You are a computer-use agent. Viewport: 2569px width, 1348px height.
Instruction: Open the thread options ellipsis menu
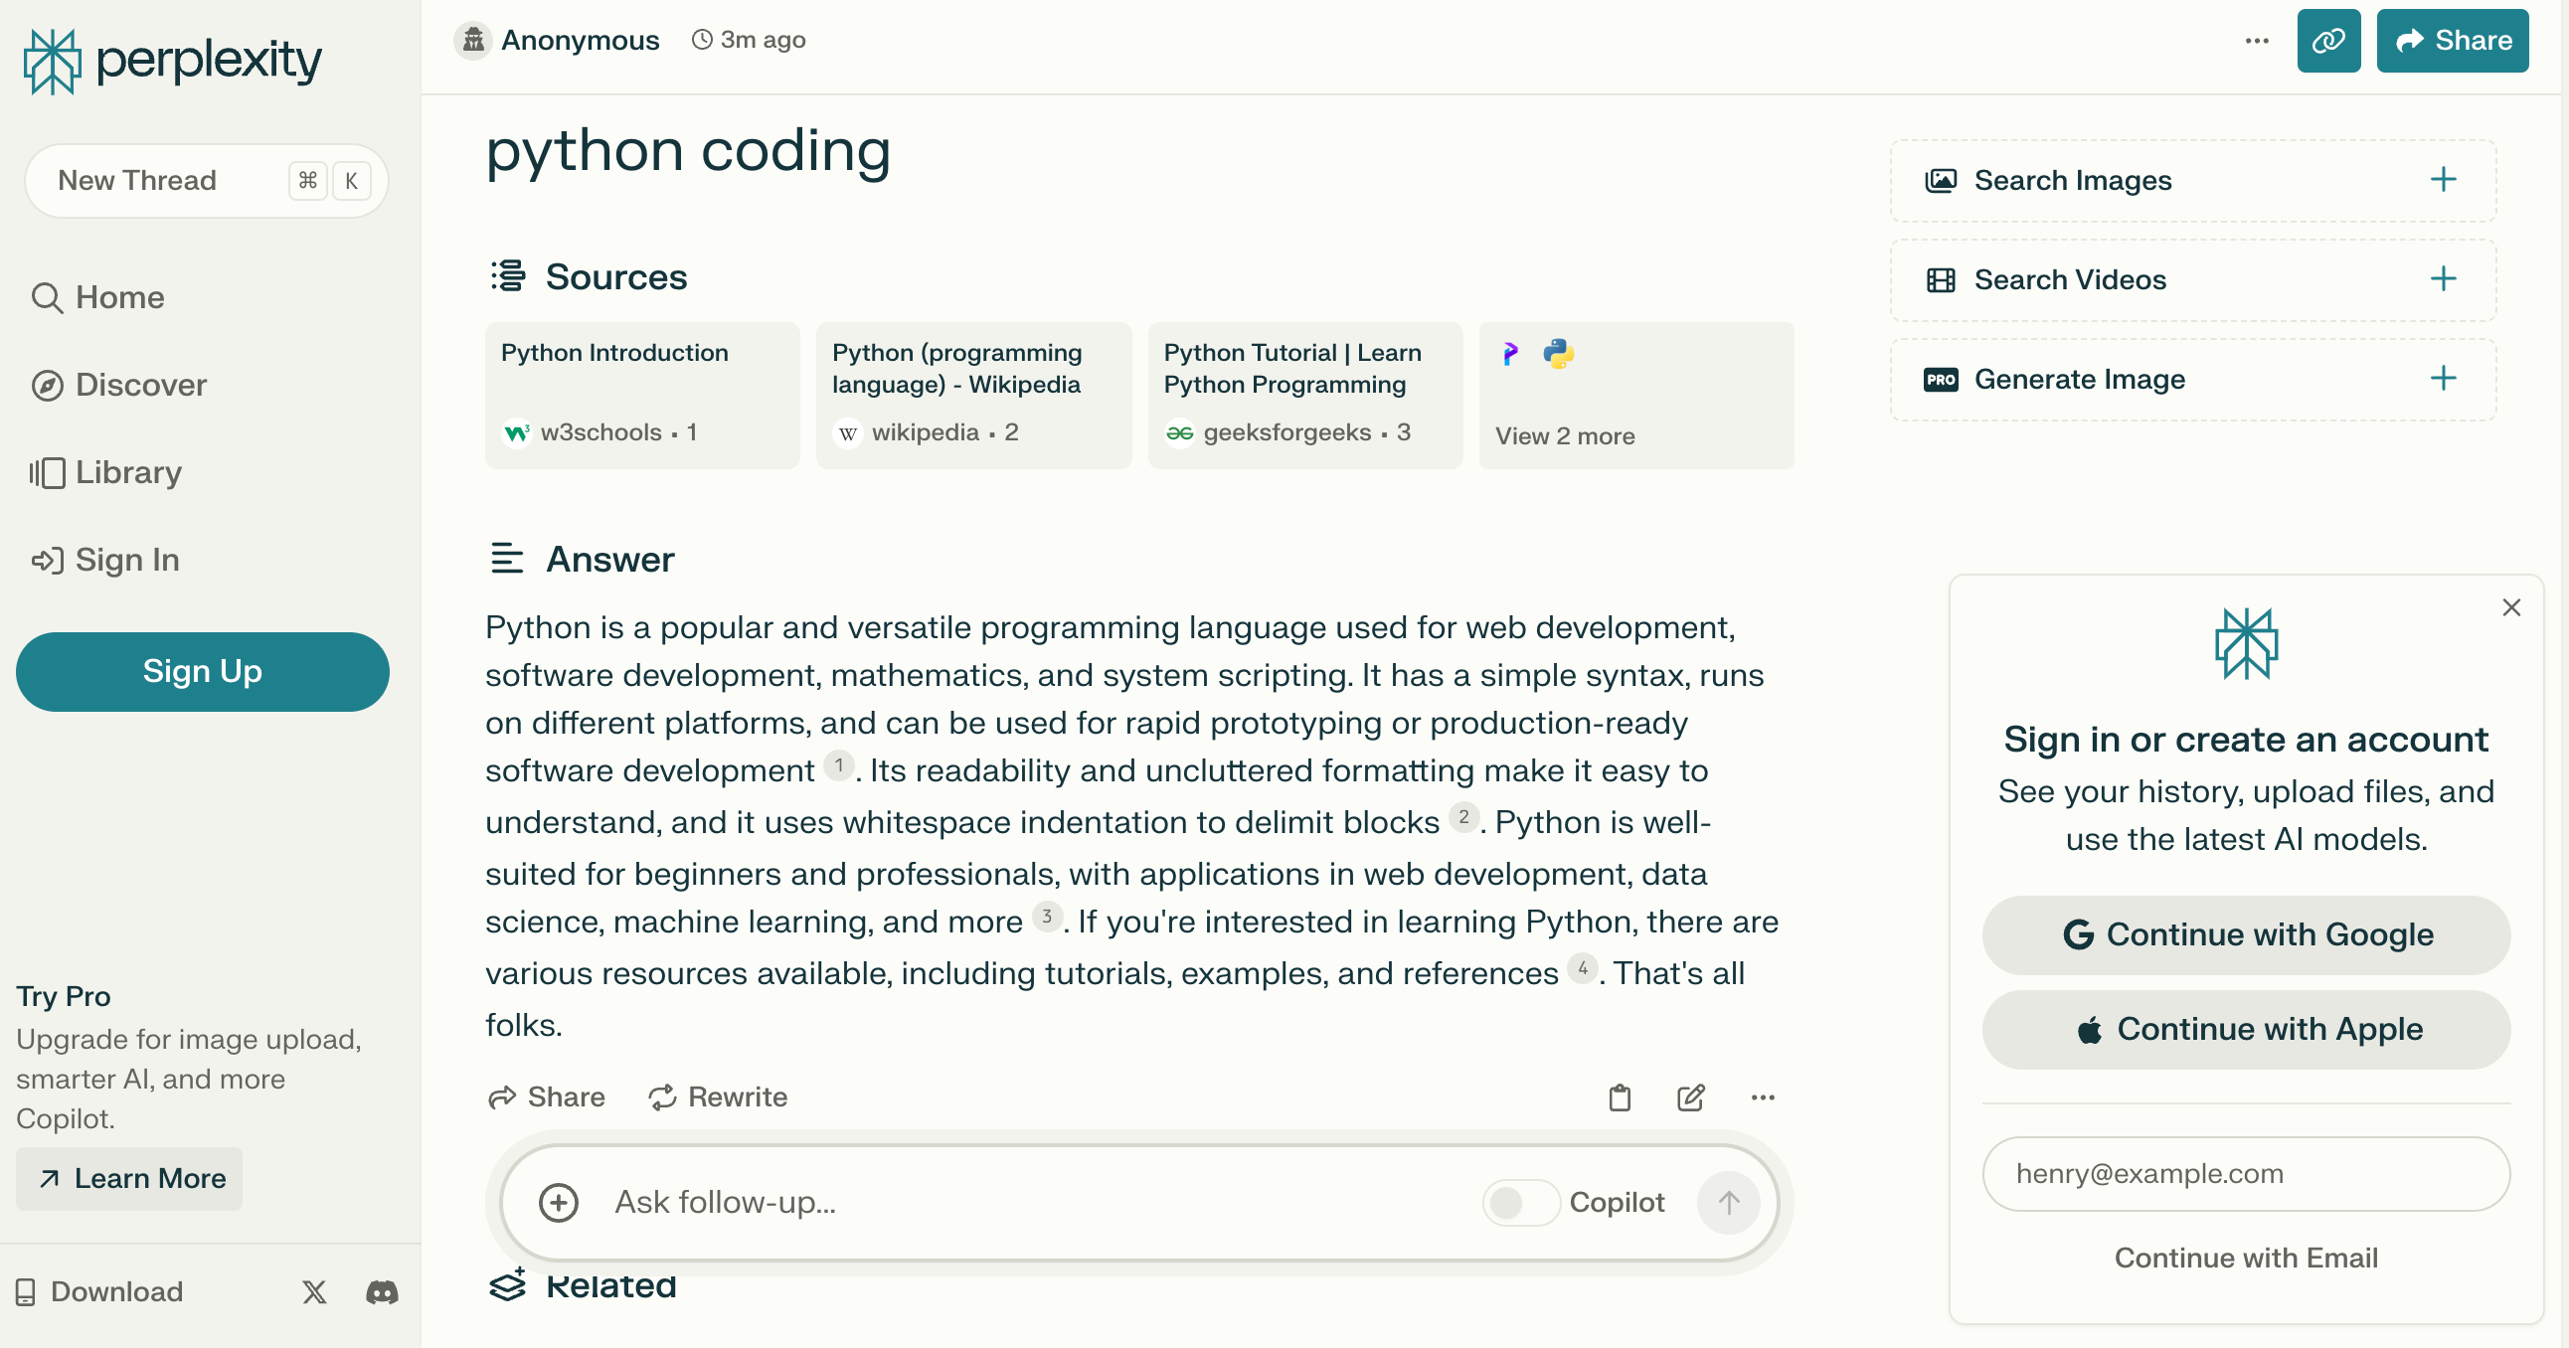(x=2257, y=41)
